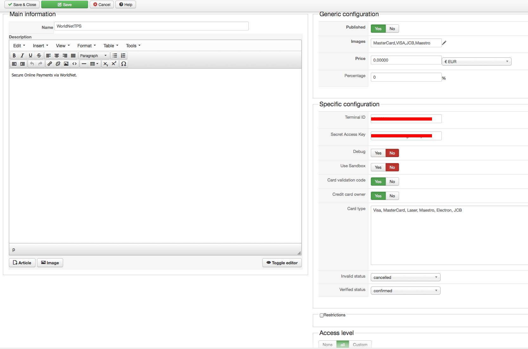Apply bold formatting in the editor
Viewport: 528px width, 349px height.
coord(14,56)
